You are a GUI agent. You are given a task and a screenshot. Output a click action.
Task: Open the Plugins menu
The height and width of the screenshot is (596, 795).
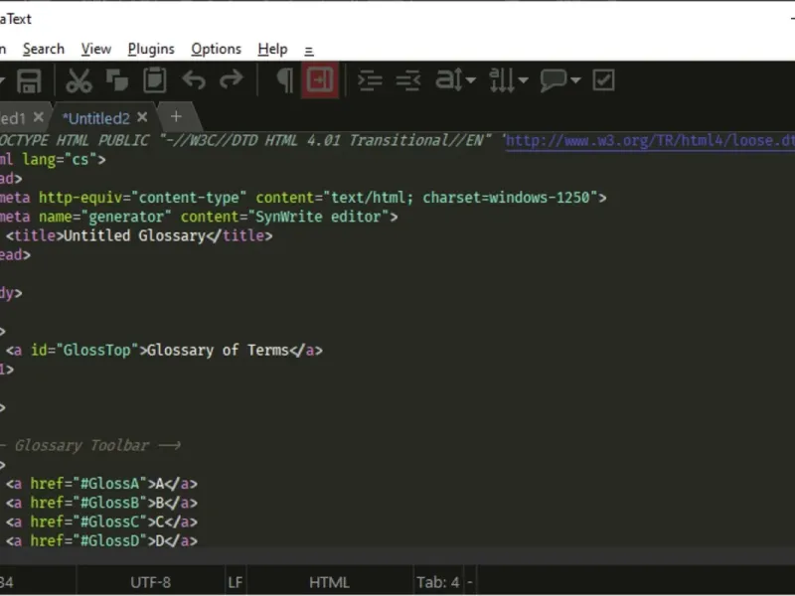pyautogui.click(x=151, y=49)
